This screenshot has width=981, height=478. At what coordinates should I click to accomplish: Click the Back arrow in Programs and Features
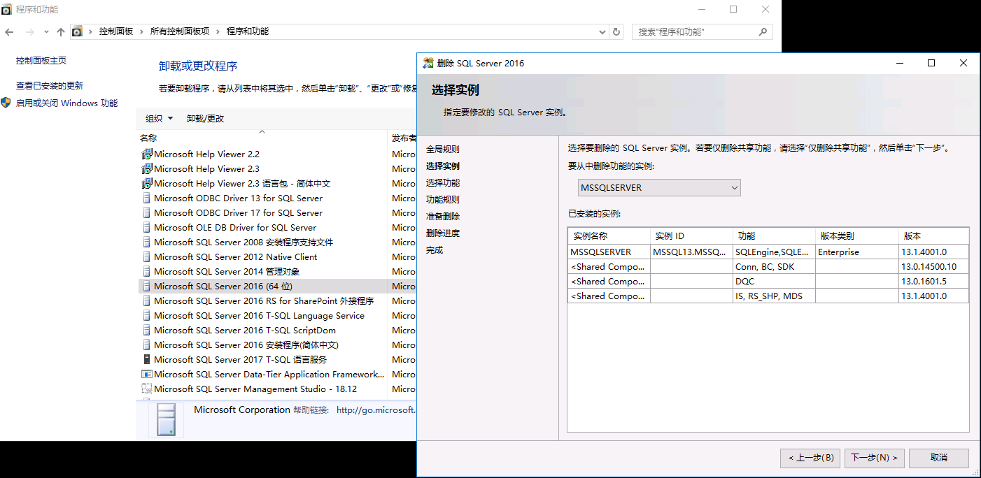click(9, 32)
